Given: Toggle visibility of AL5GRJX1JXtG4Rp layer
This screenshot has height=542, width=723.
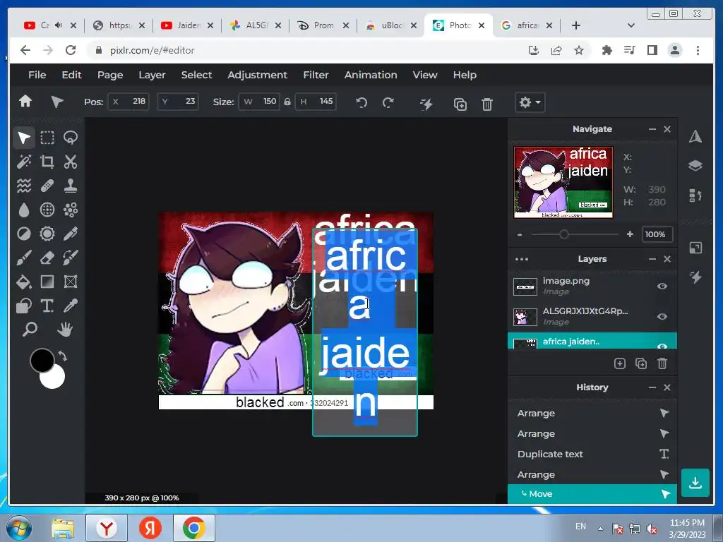Looking at the screenshot, I should (662, 317).
